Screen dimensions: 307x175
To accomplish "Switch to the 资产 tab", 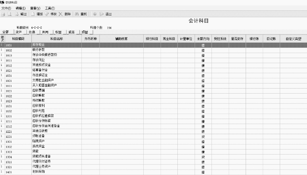I will 19,32.
